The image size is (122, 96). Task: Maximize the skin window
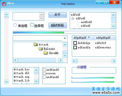[x=105, y=2]
